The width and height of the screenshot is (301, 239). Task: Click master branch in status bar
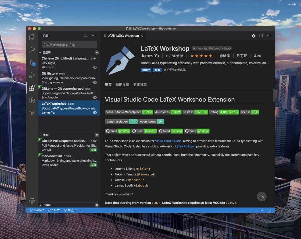(x=37, y=210)
